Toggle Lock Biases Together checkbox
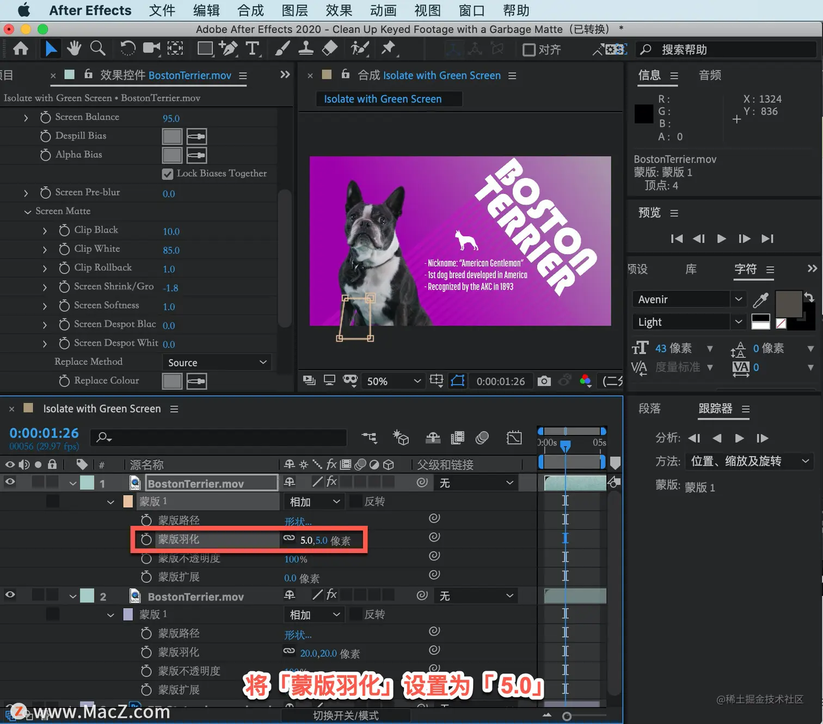The height and width of the screenshot is (724, 823). (168, 174)
